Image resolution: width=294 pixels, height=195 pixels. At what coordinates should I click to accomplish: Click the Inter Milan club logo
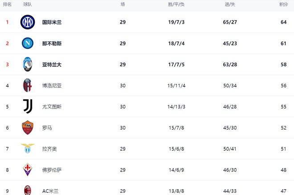pyautogui.click(x=28, y=22)
